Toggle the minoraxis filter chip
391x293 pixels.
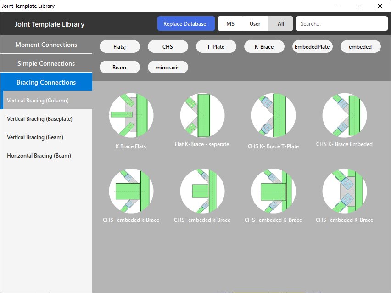click(168, 67)
